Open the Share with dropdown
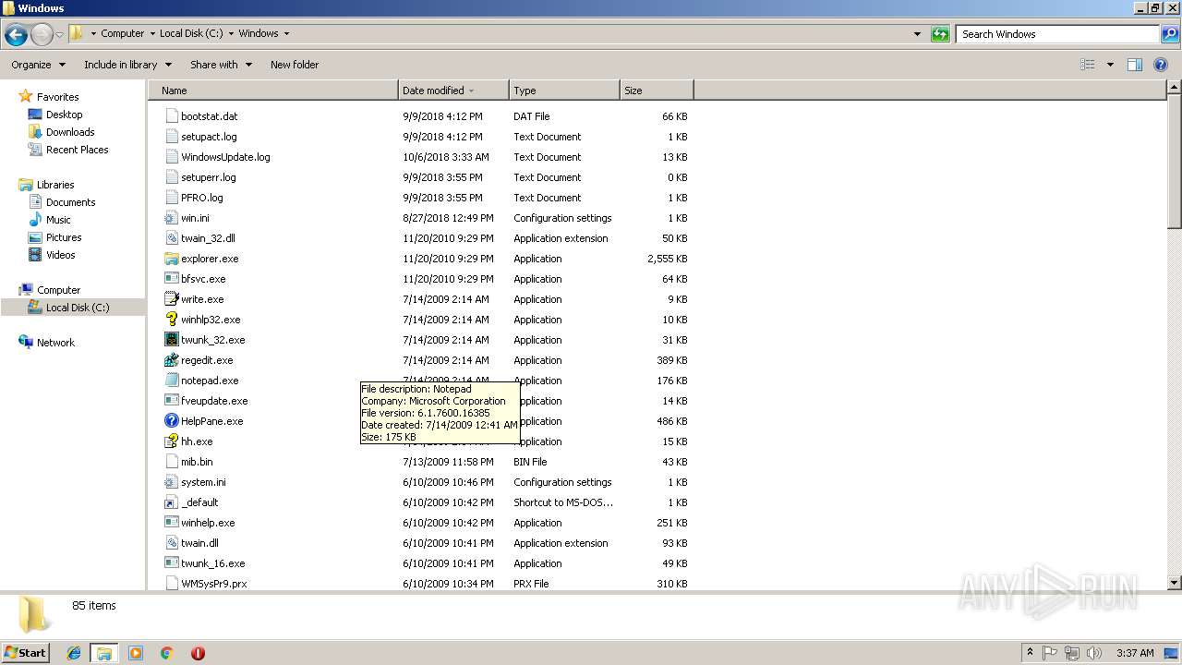The height and width of the screenshot is (665, 1182). tap(221, 65)
